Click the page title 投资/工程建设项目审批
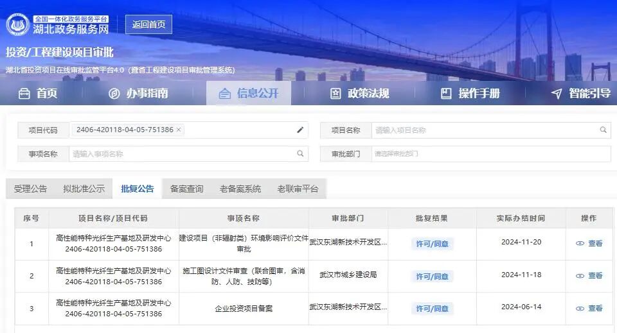This screenshot has height=333, width=617. click(x=59, y=52)
